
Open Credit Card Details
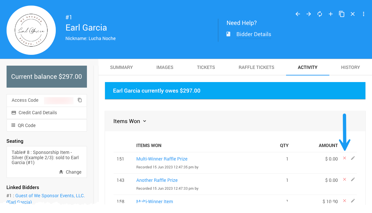coord(37,113)
